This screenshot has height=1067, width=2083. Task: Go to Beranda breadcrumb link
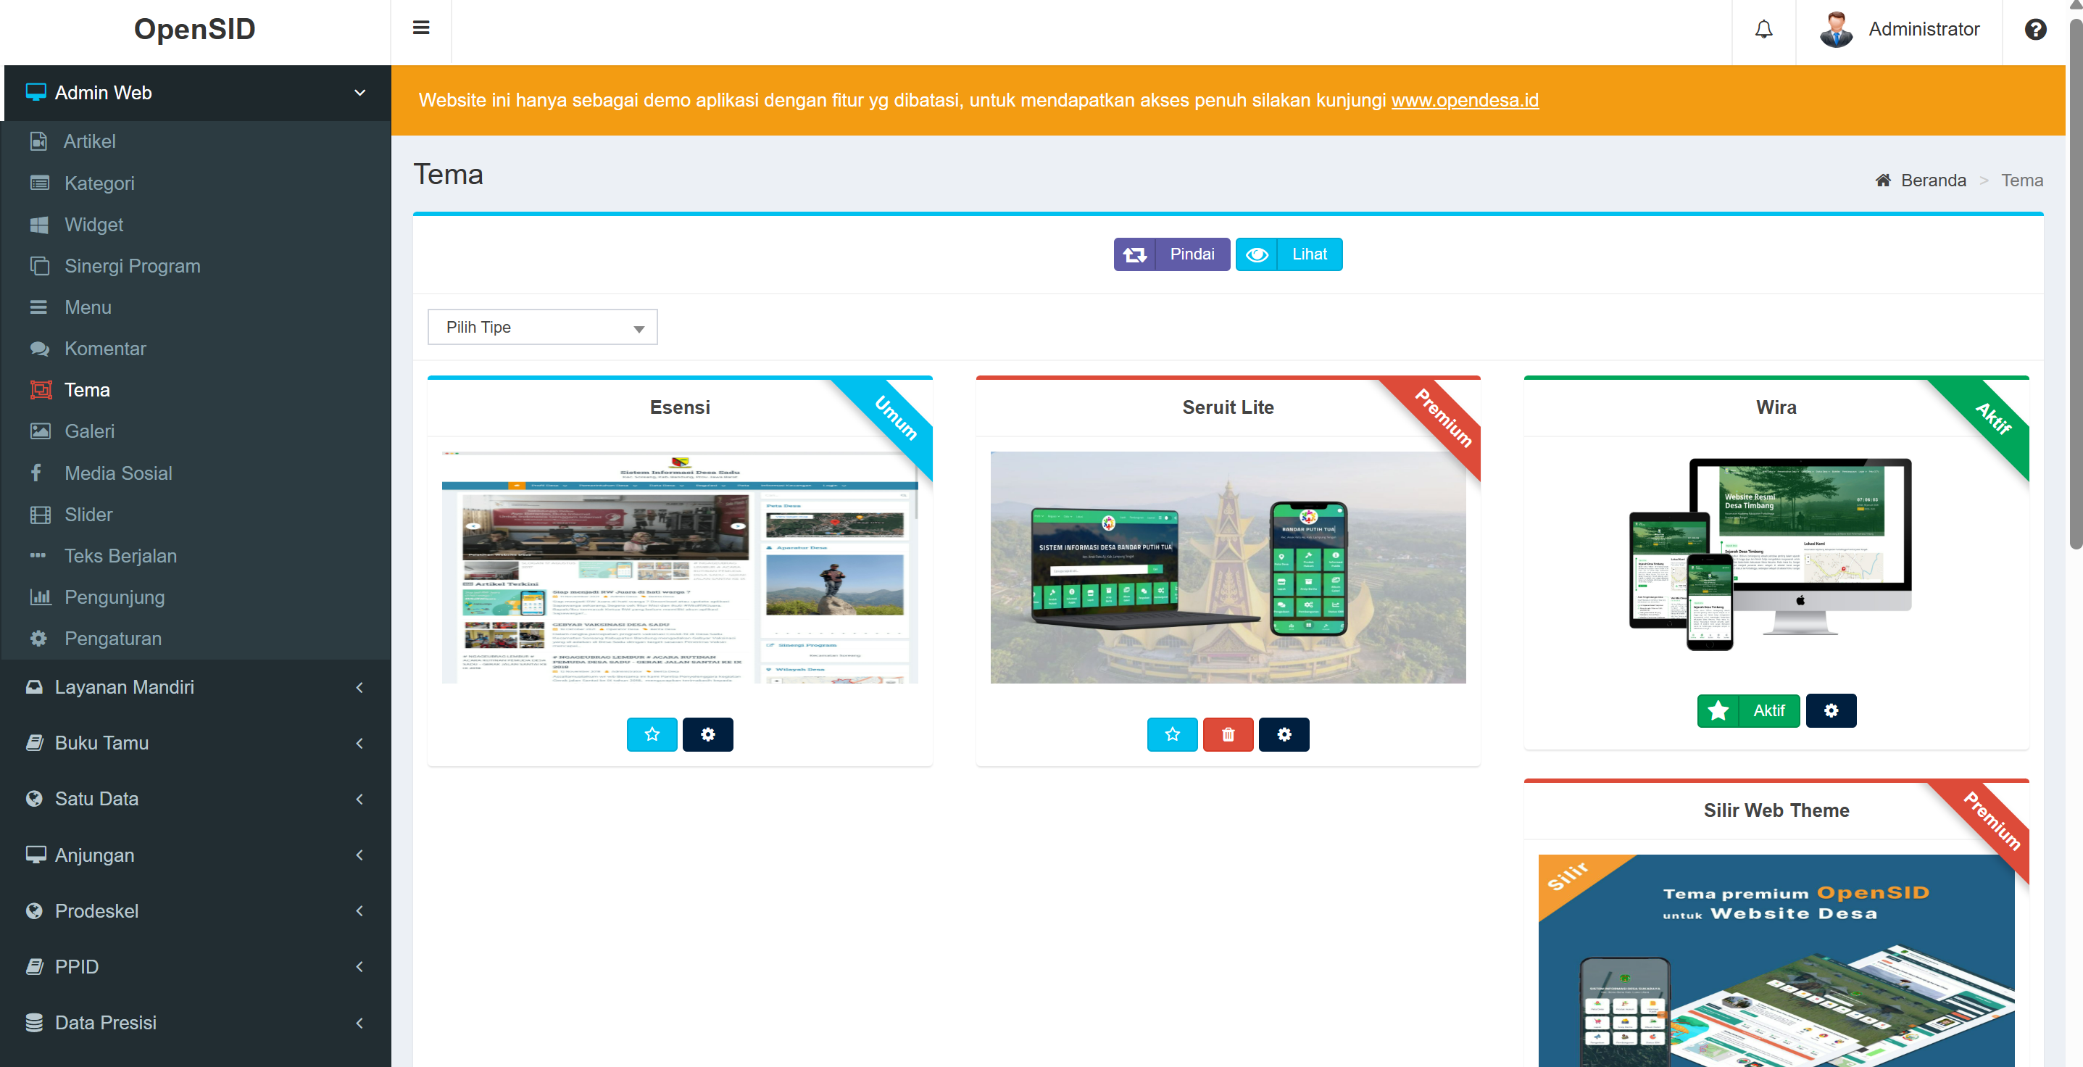[1932, 180]
